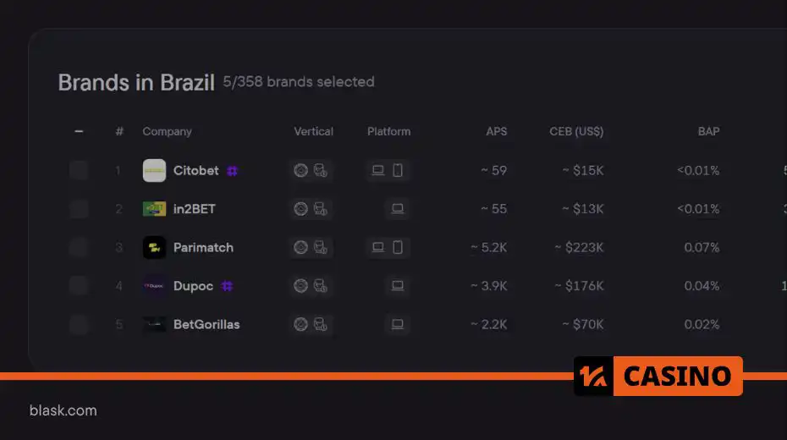The height and width of the screenshot is (440, 787).
Task: Click the casino chip vertical icon for Citobet
Action: (300, 171)
